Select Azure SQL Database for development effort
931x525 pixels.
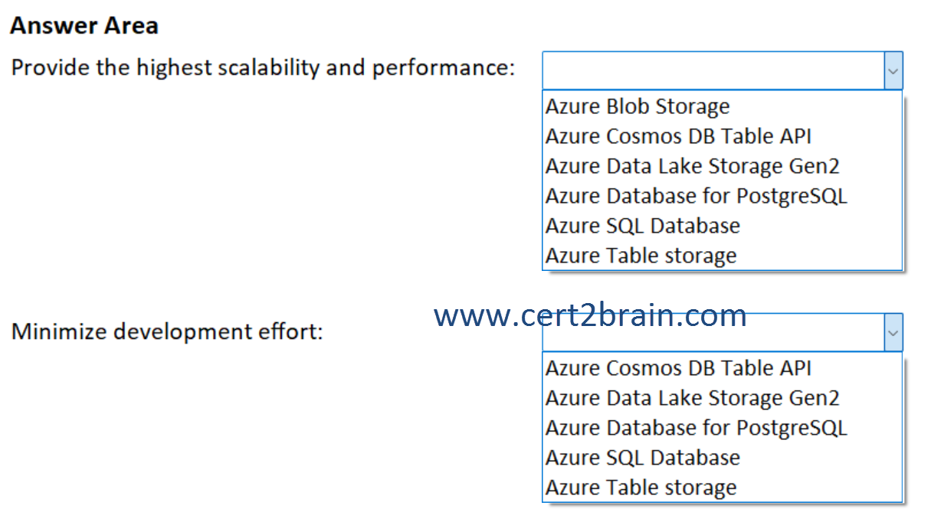coord(642,458)
